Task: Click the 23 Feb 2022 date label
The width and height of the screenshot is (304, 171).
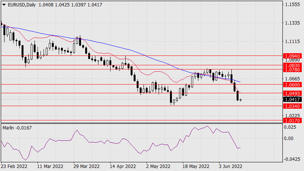Action: coord(14,166)
